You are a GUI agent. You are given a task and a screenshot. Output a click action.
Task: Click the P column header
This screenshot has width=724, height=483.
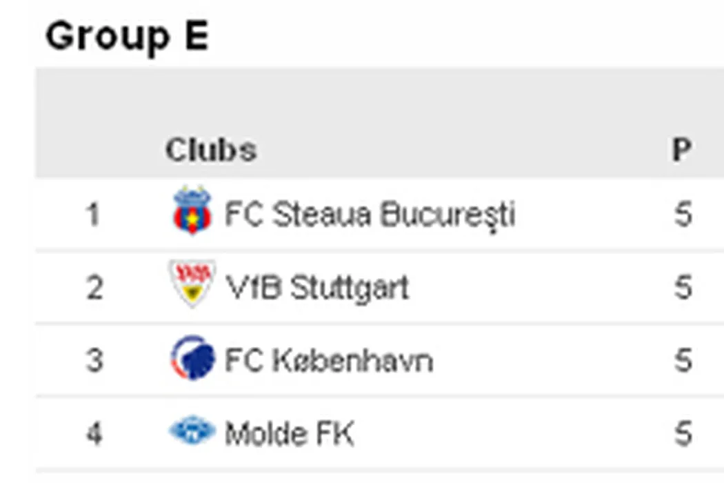681,150
